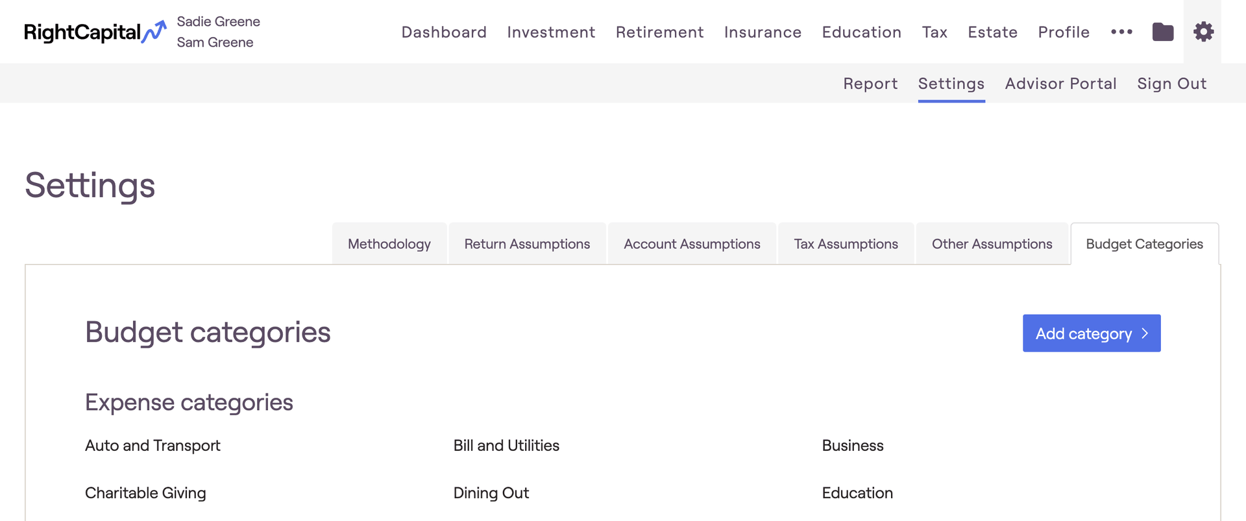
Task: Select the Tax navigation item
Action: (x=934, y=32)
